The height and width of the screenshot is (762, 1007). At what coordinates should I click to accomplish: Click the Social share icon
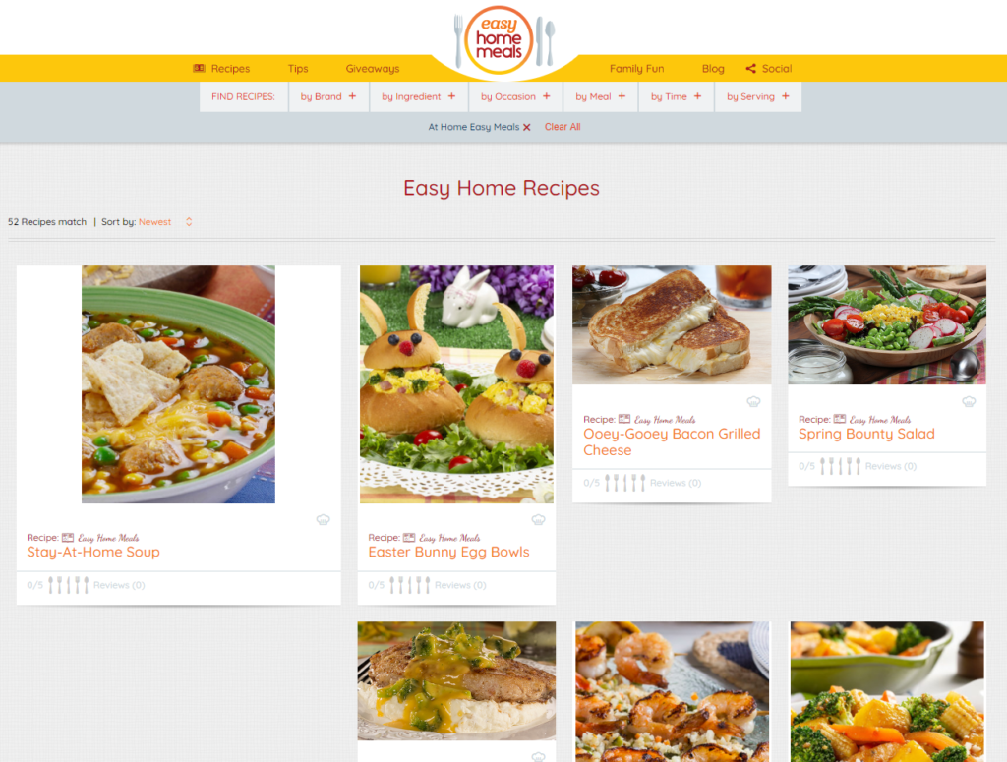750,69
